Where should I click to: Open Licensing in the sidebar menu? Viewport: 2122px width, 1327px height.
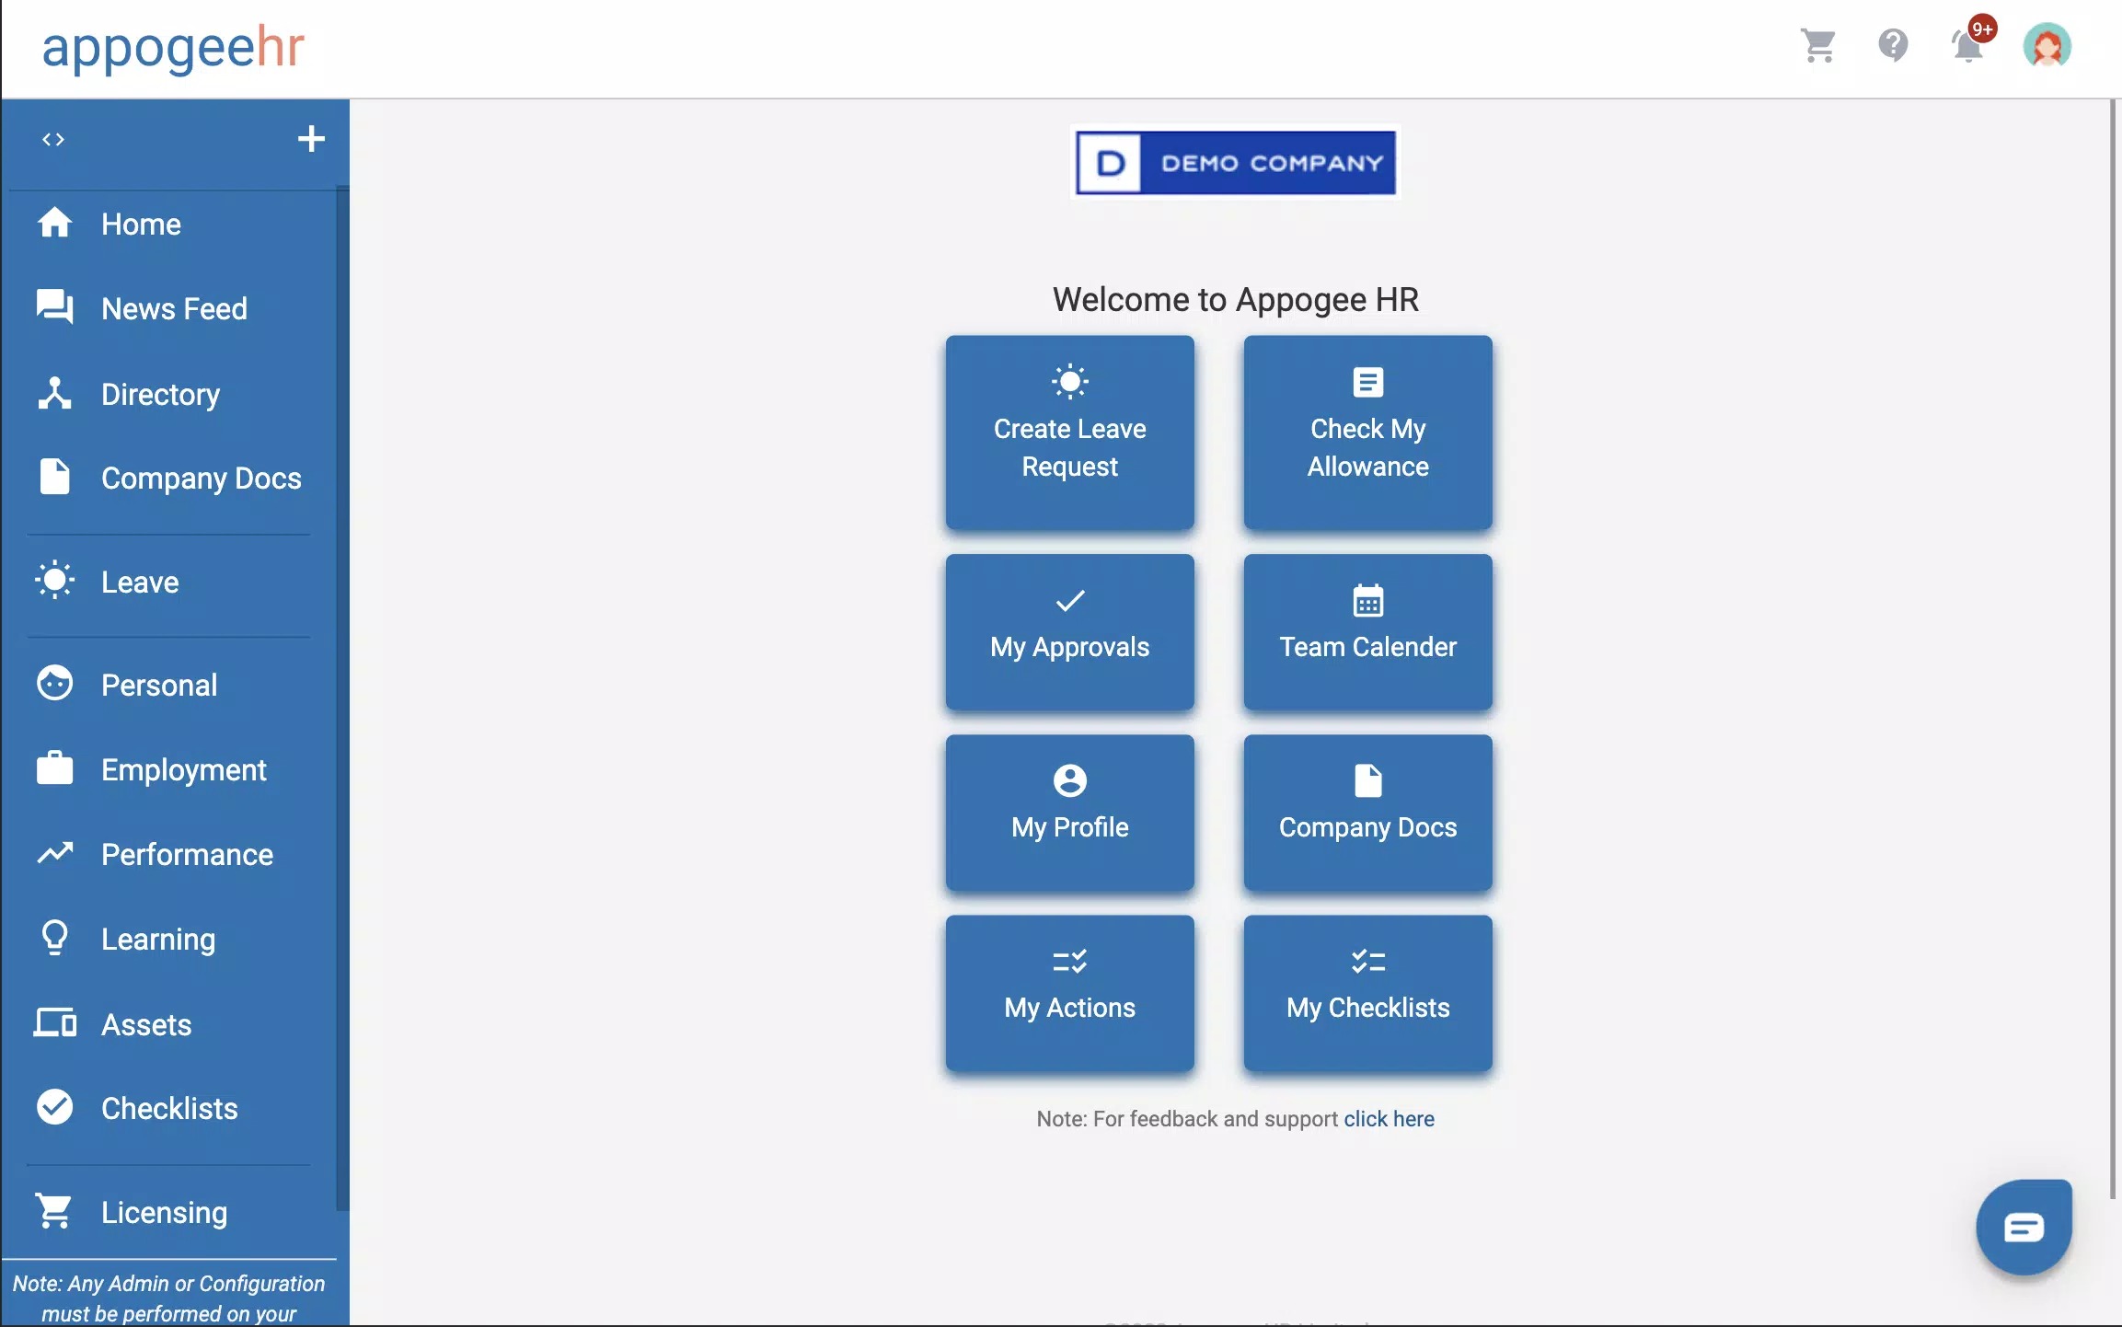[169, 1212]
